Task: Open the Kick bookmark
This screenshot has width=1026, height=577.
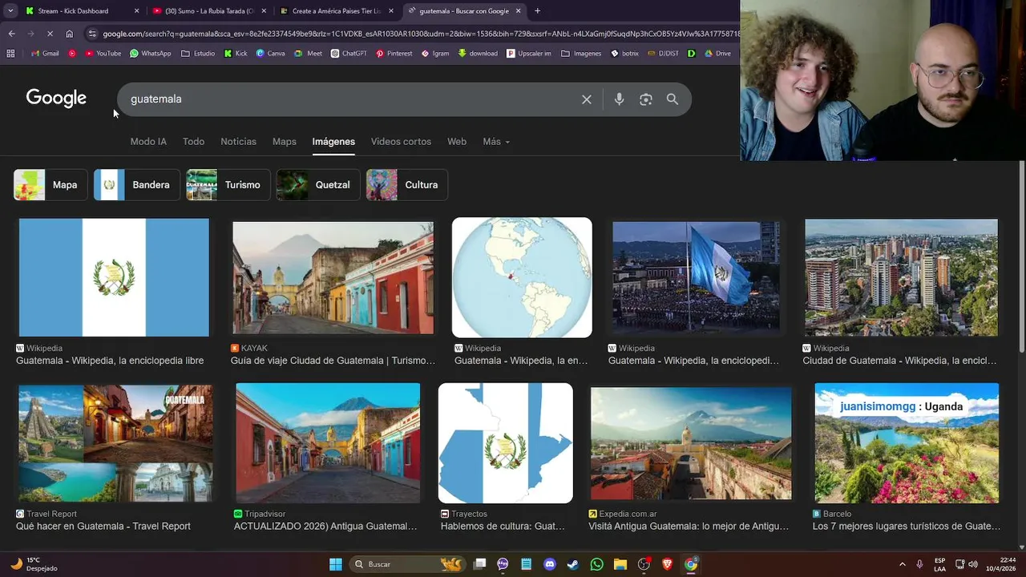Action: pos(236,54)
